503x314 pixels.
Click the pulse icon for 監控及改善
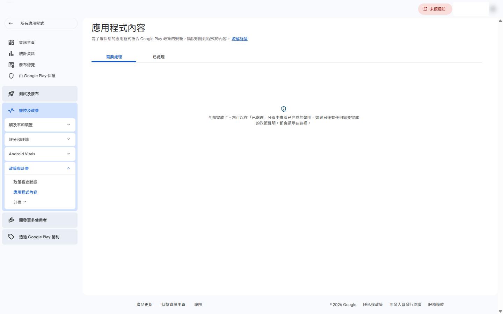(11, 110)
